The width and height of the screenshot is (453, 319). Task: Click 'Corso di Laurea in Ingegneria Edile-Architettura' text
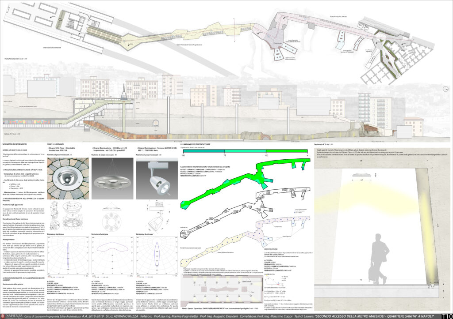point(52,316)
